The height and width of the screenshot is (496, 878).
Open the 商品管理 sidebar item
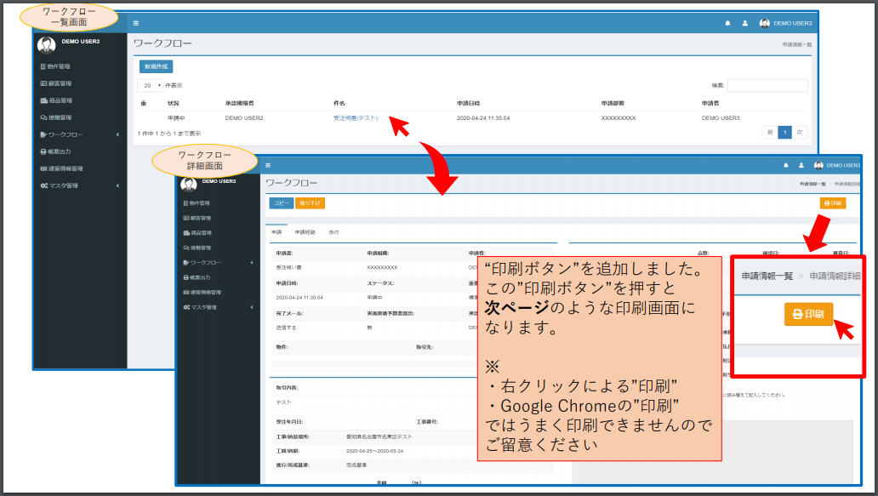(54, 100)
